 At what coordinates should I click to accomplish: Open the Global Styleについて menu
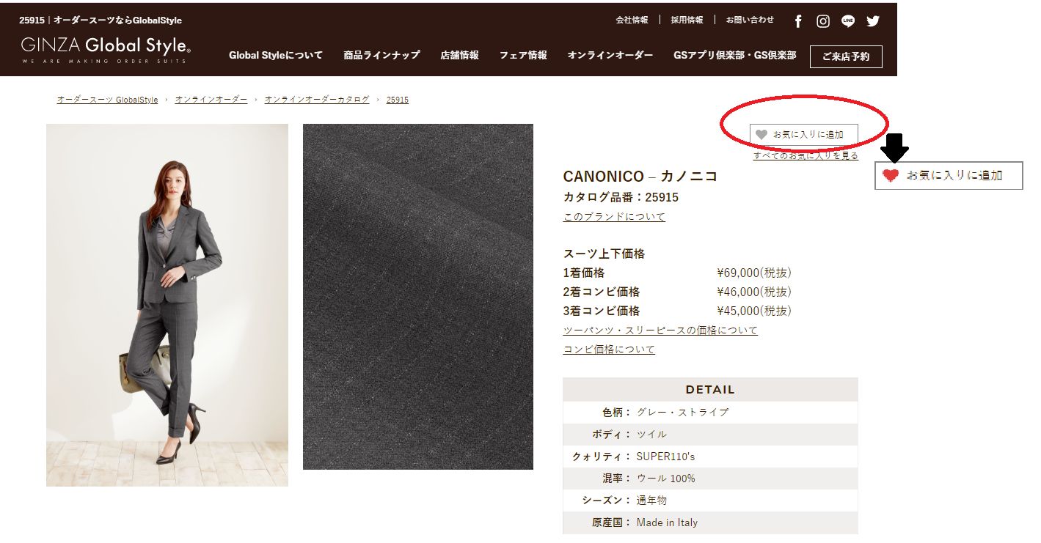276,55
